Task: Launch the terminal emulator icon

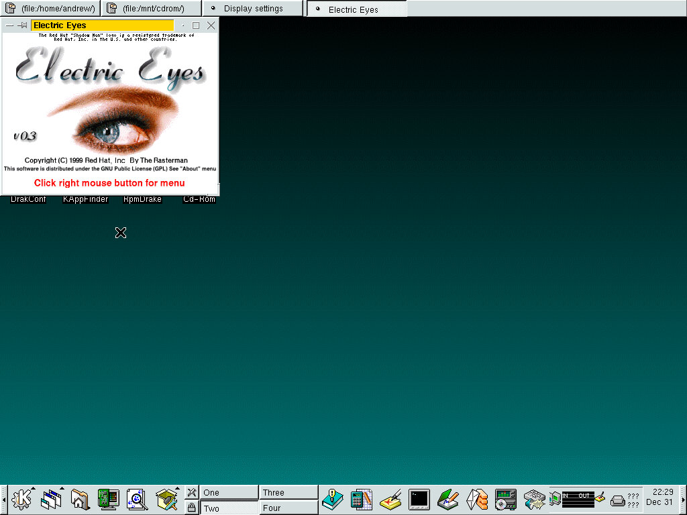Action: pos(419,500)
